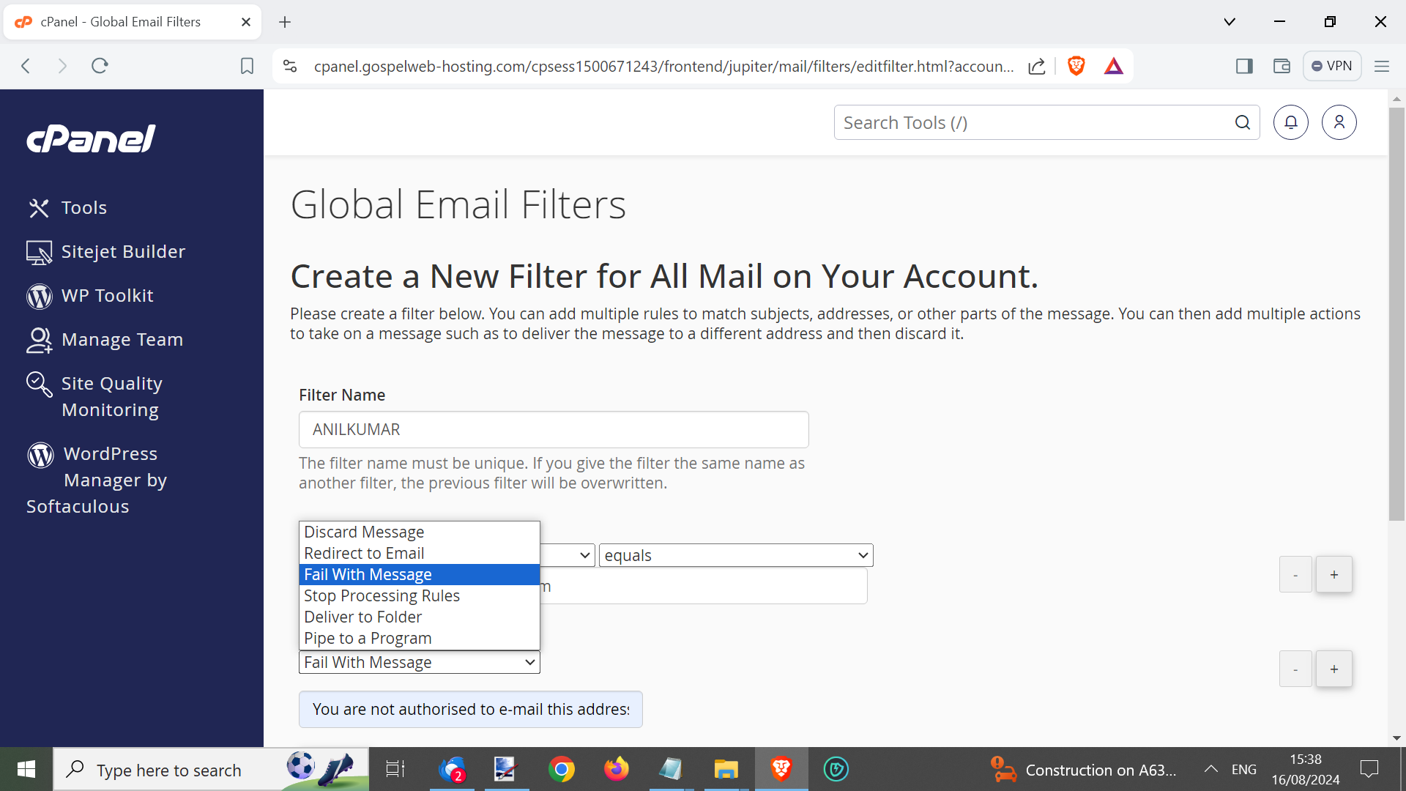Click the Filter Name text field
The width and height of the screenshot is (1406, 791).
(553, 429)
